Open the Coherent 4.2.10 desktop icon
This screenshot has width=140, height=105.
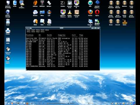coord(76,13)
